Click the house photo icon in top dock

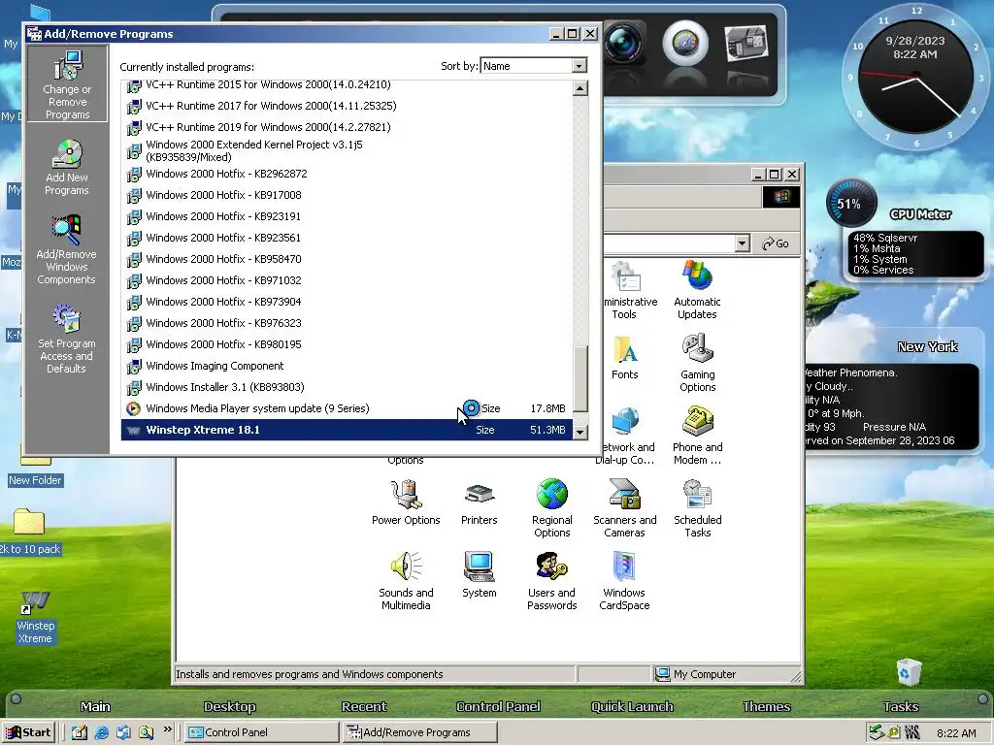tap(746, 43)
